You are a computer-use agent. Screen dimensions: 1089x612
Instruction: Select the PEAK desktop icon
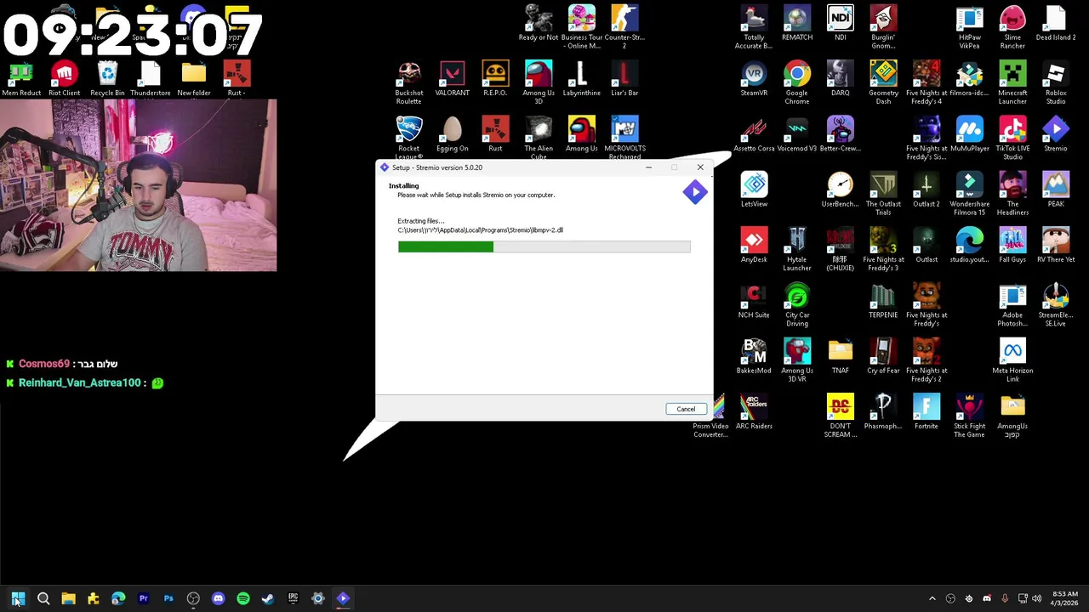click(1056, 190)
